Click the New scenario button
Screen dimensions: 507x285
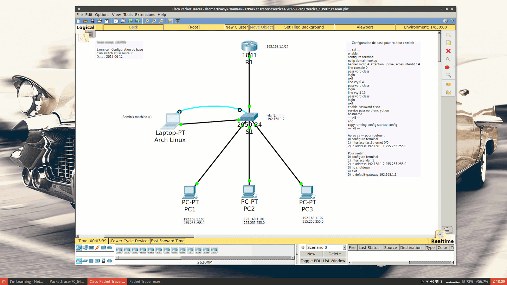[311, 254]
